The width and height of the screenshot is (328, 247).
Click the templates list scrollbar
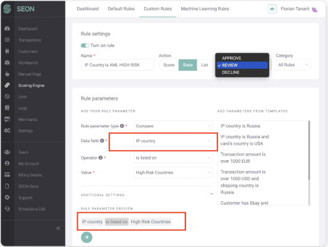309,150
